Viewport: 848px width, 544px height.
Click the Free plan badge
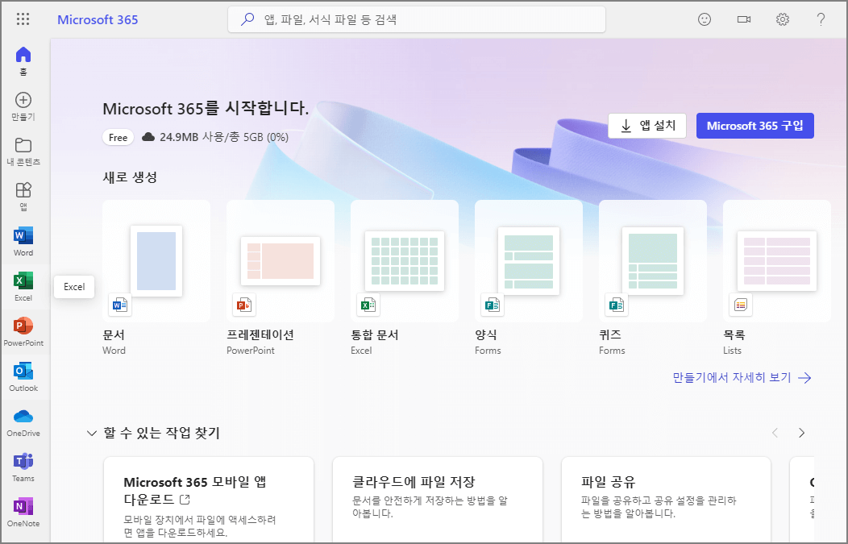click(118, 137)
